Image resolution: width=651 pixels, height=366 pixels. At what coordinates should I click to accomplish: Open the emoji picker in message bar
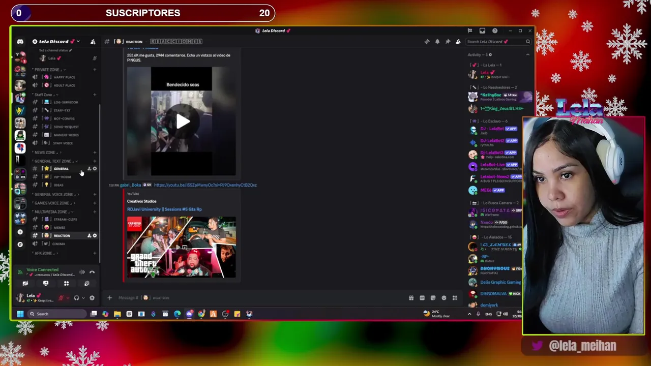(444, 298)
